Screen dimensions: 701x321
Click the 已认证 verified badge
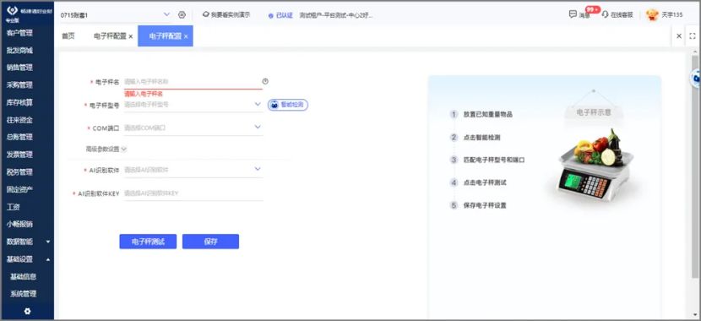pyautogui.click(x=280, y=15)
